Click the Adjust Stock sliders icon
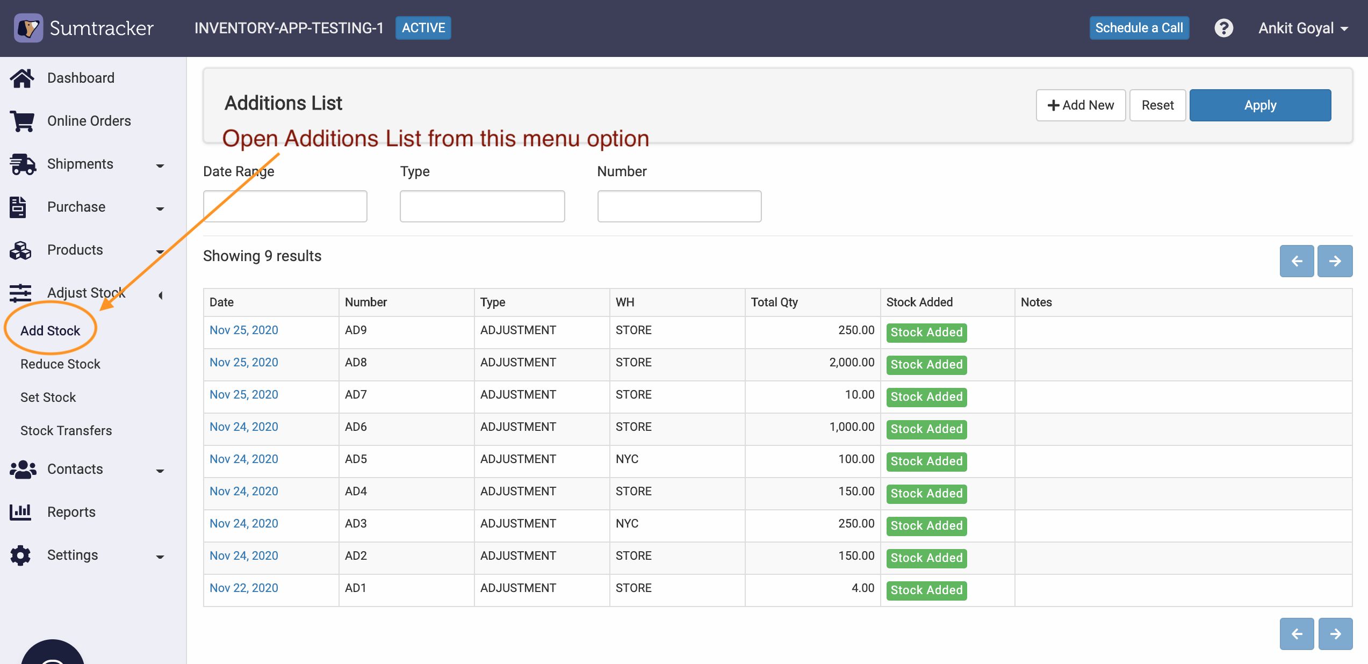 [20, 293]
